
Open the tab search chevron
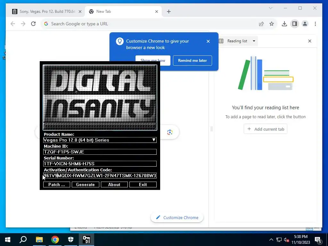point(270,8)
